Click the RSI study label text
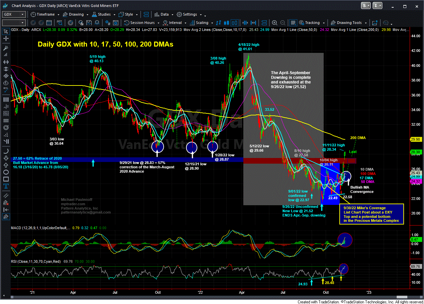 [35, 262]
